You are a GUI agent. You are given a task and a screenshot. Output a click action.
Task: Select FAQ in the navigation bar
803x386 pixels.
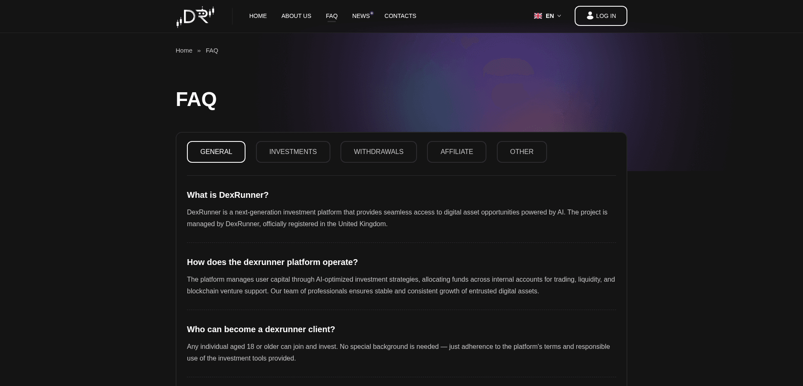(332, 16)
